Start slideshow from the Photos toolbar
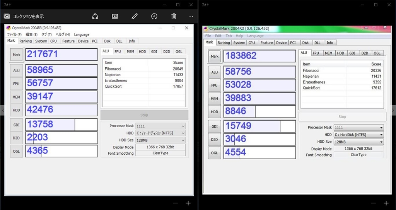 point(115,16)
